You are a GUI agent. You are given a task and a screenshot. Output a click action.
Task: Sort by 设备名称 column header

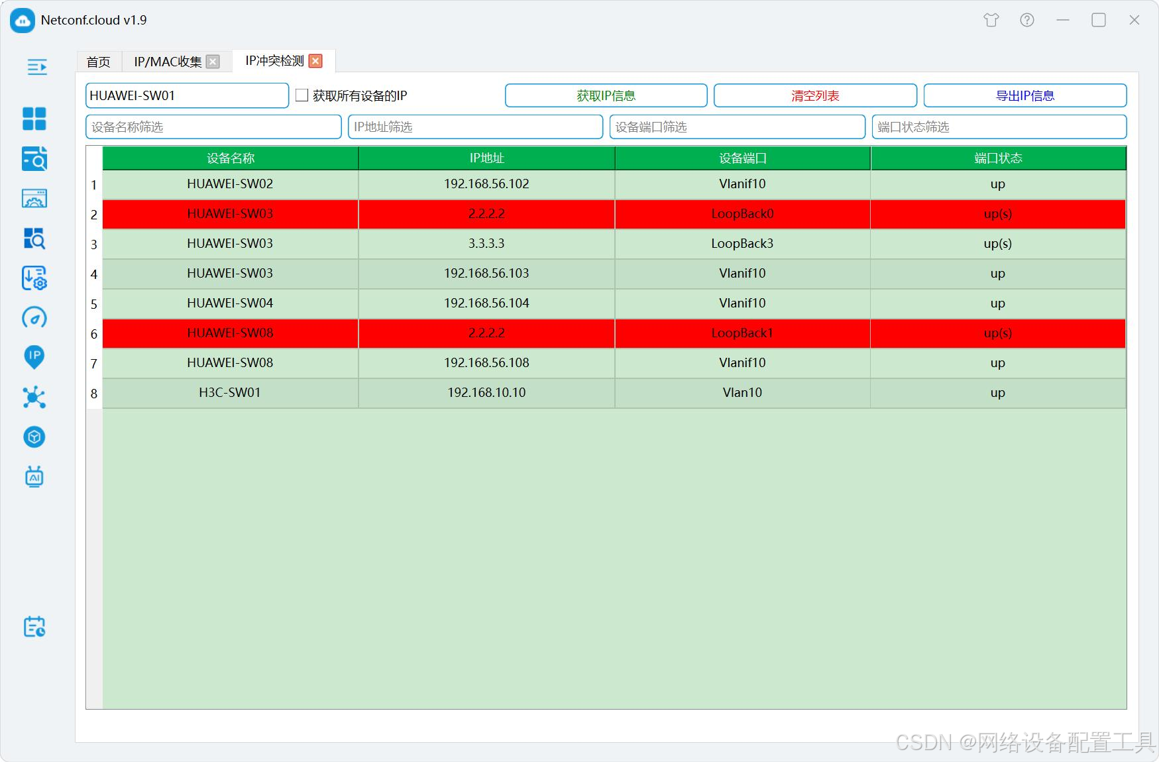click(231, 158)
